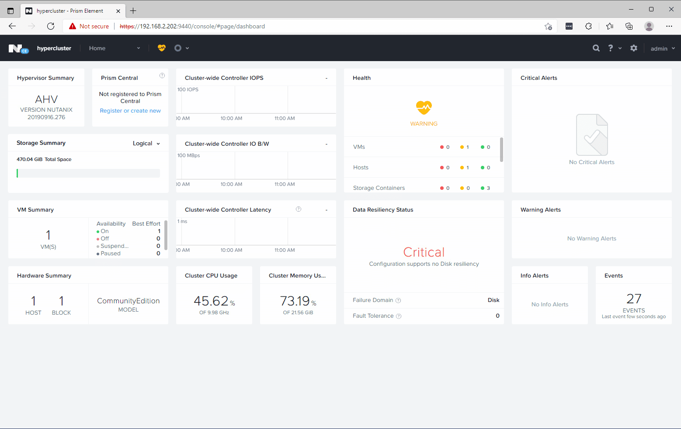
Task: Click the Health widget scrollbar
Action: tap(501, 150)
